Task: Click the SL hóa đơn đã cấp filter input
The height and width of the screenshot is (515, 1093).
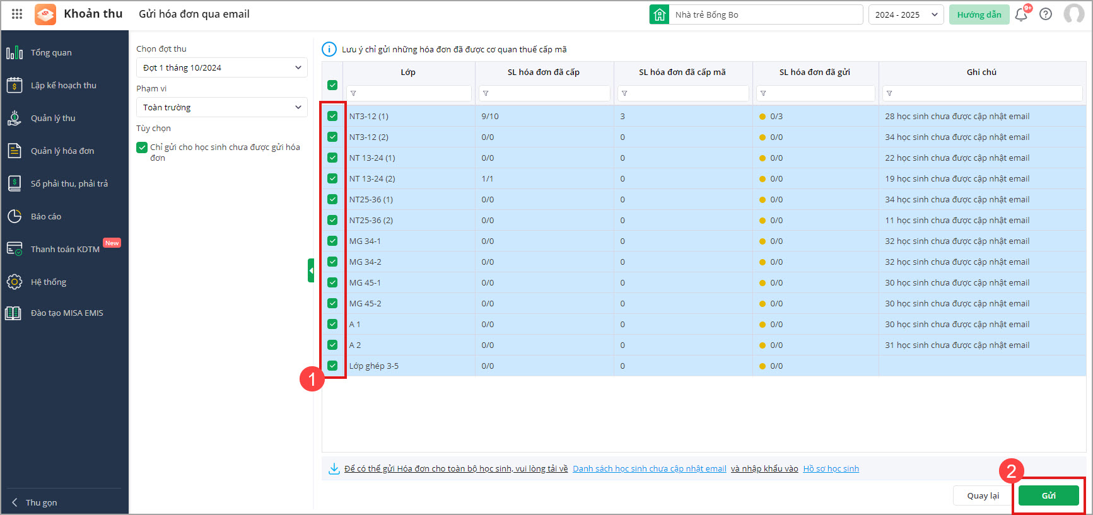Action: [544, 93]
